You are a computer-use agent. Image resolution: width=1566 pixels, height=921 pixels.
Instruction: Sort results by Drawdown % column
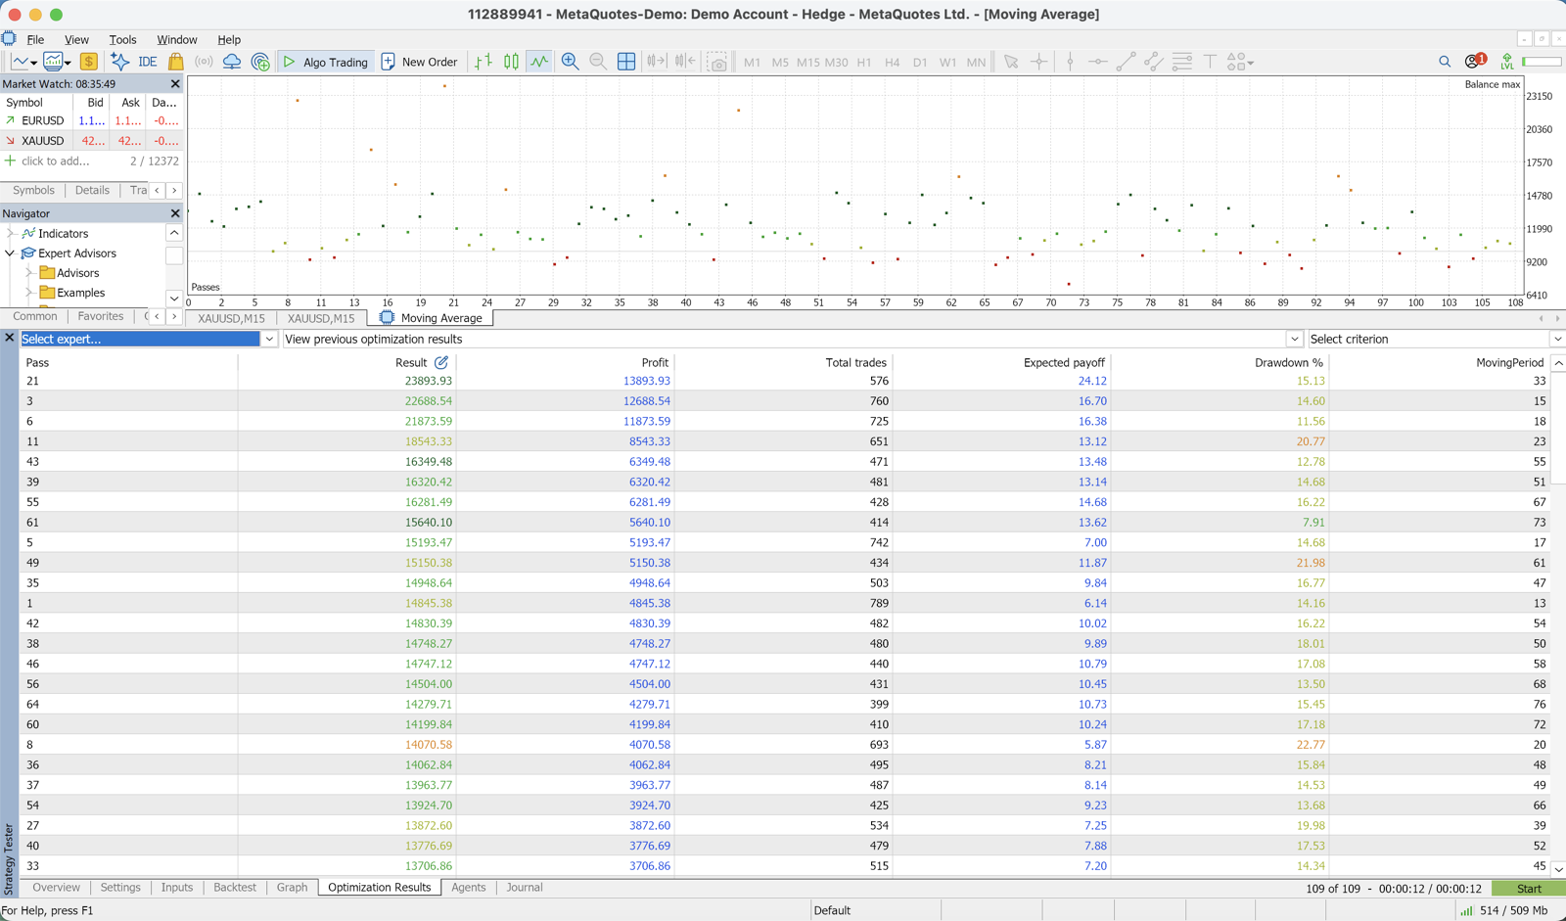[x=1288, y=362]
